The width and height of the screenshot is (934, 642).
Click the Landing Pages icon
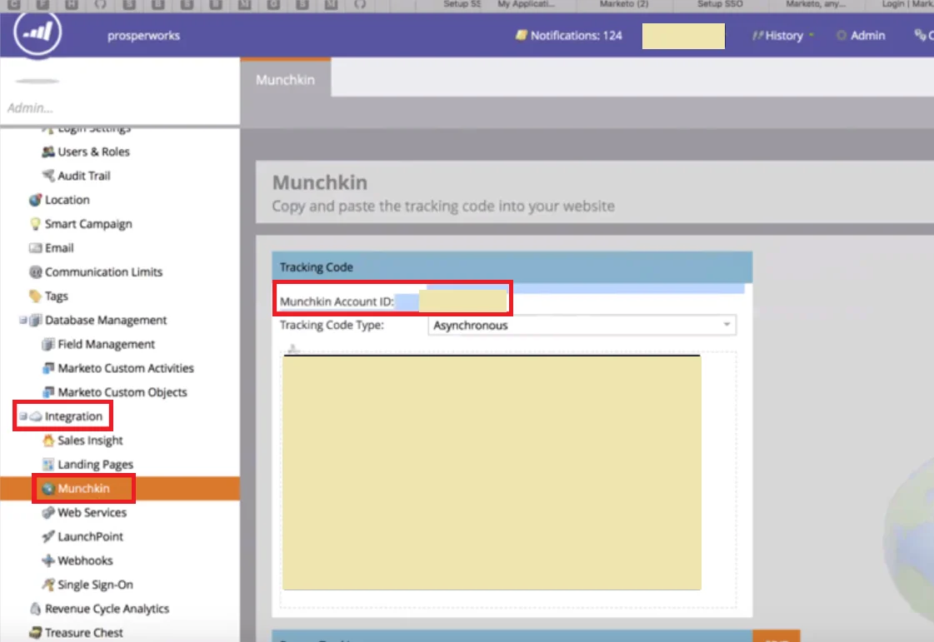point(48,465)
